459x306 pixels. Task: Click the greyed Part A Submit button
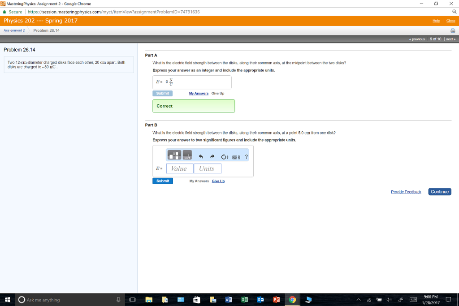coord(162,93)
